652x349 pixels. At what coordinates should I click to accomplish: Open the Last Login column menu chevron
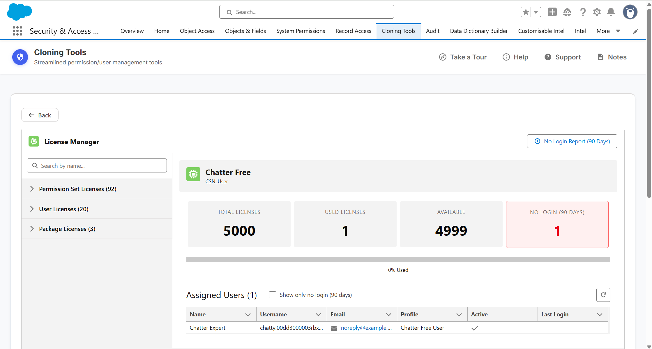pos(600,315)
